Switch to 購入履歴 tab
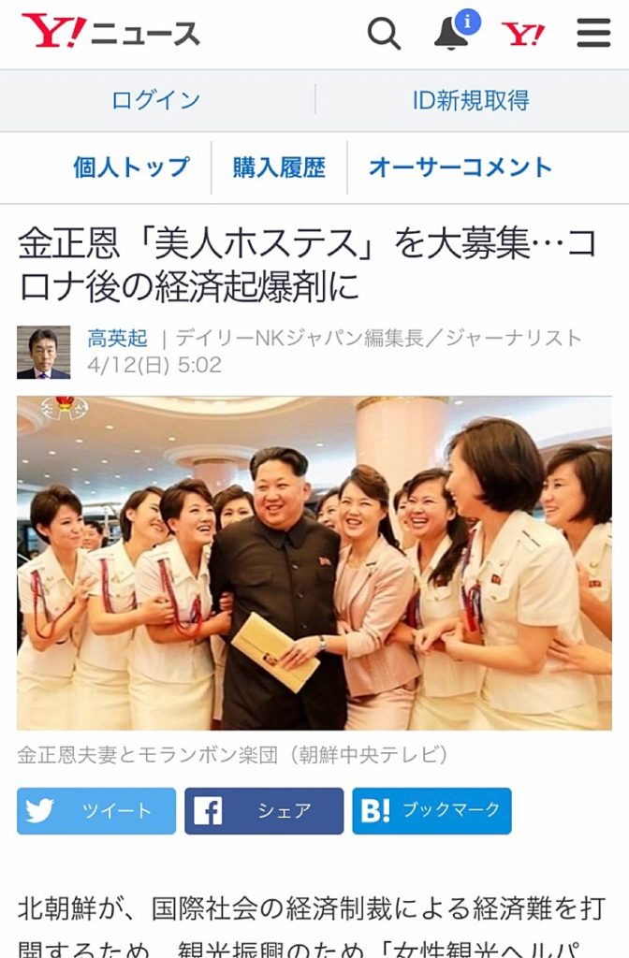Screen dimensions: 629x958 point(279,167)
